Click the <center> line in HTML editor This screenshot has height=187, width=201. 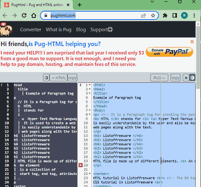coord(101,174)
